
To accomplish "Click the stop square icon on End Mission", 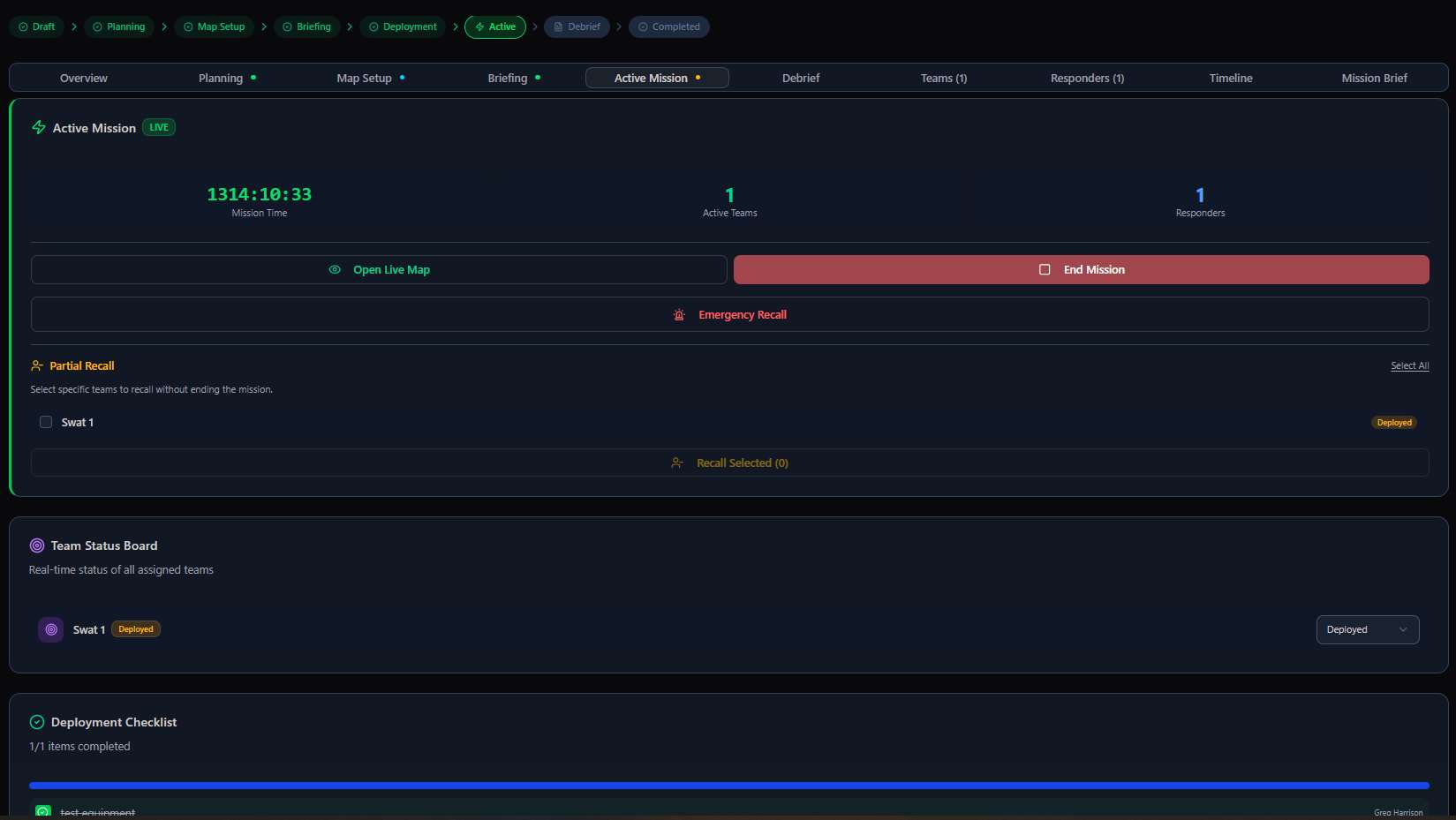I will point(1045,269).
